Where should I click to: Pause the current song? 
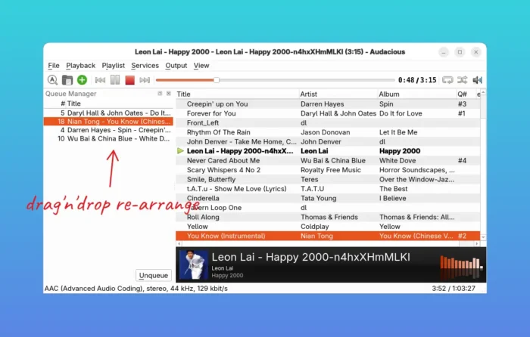point(115,80)
